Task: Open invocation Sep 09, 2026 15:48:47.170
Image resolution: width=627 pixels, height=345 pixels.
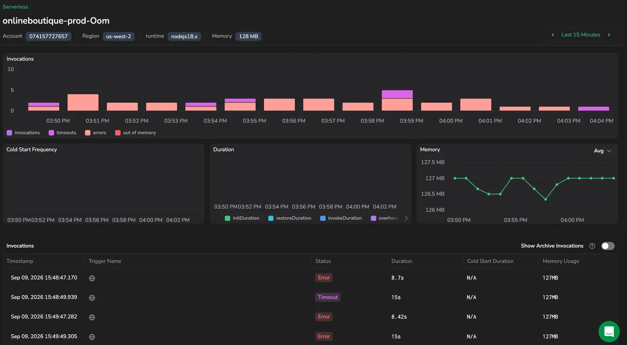Action: (x=44, y=278)
